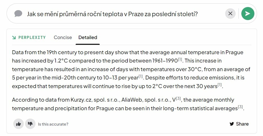
Task: Click the PERPLEXITY wordmark text
Action: click(32, 37)
